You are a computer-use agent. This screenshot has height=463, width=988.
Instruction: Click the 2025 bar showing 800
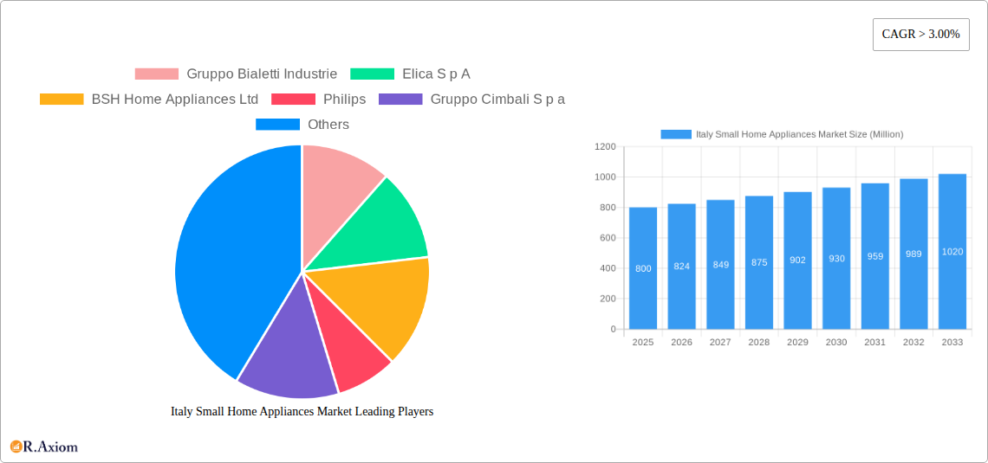[x=643, y=268]
